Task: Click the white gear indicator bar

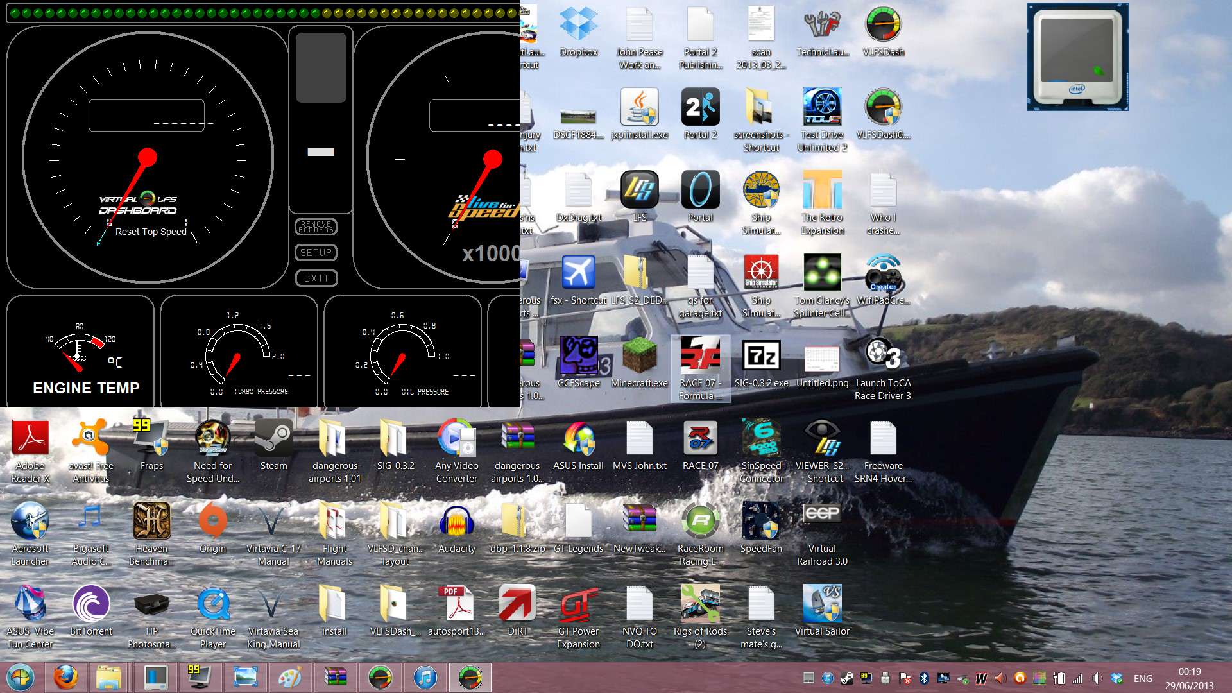Action: click(x=321, y=152)
